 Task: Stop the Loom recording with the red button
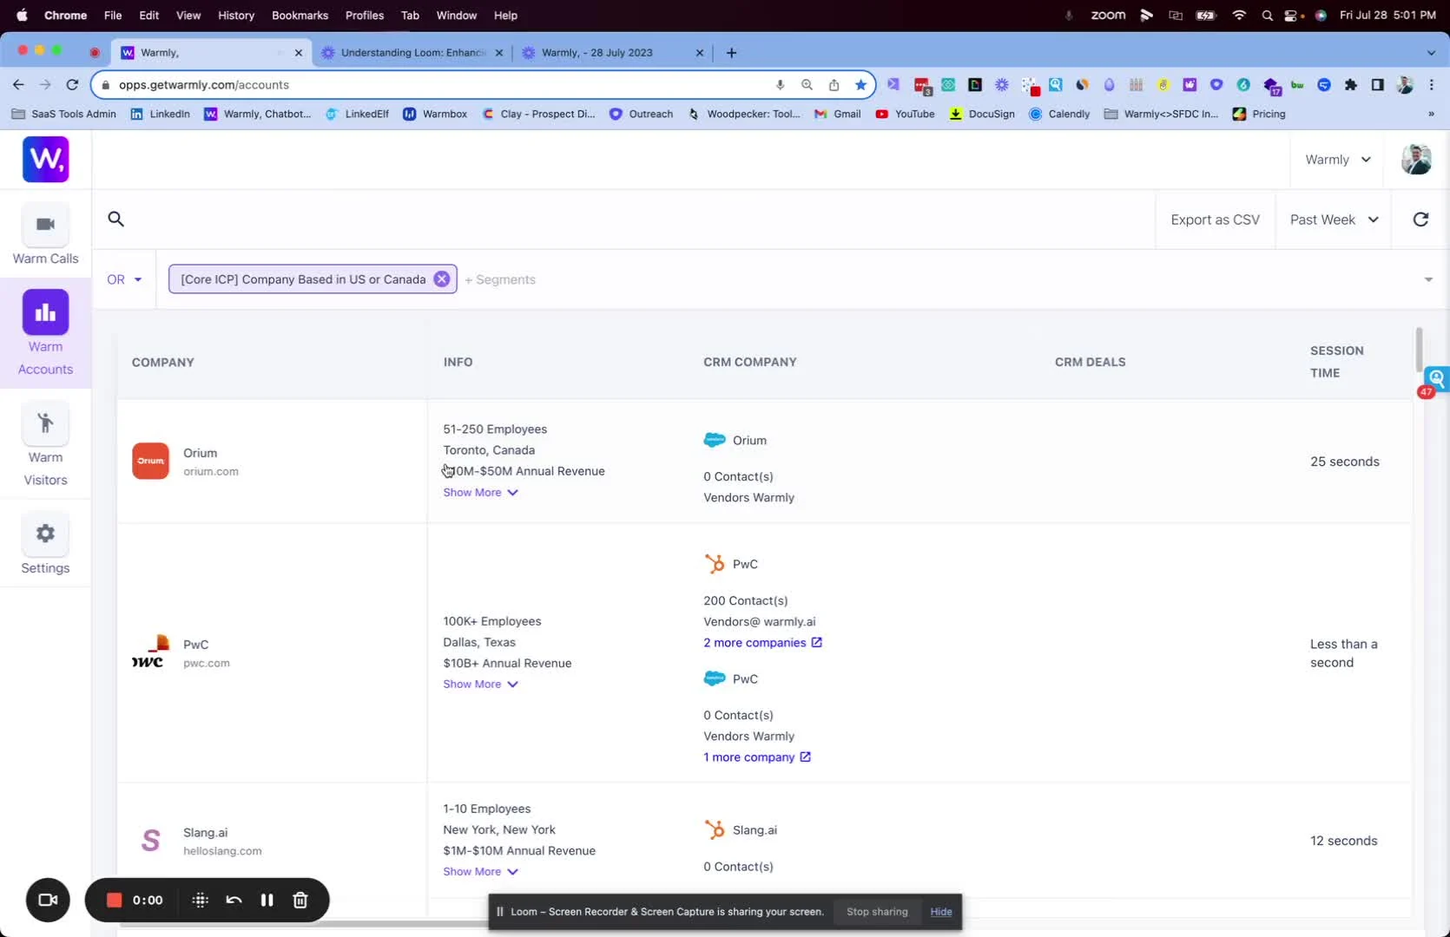click(x=114, y=900)
